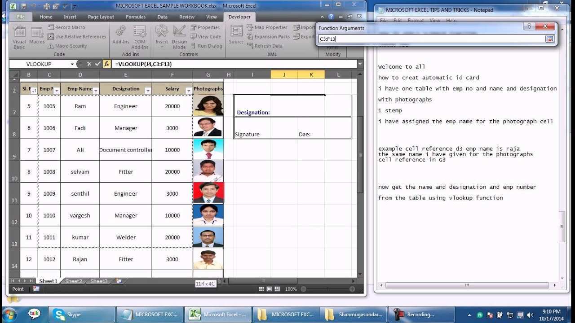Open Skype from the taskbar
Viewport: 575px width, 323px height.
pyautogui.click(x=82, y=314)
